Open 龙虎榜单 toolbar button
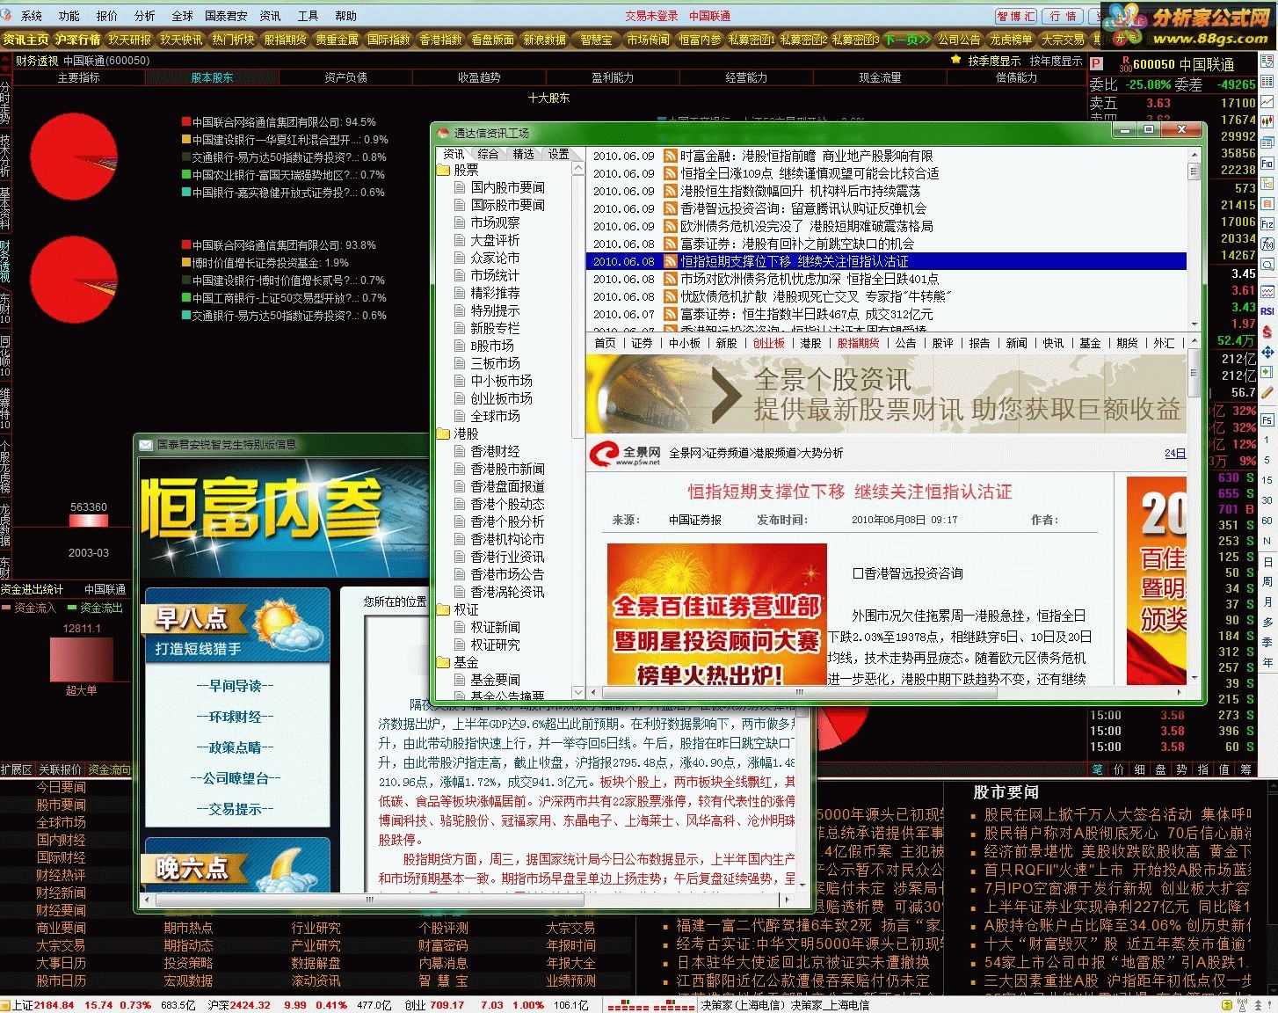The width and height of the screenshot is (1278, 1013). coord(1011,40)
